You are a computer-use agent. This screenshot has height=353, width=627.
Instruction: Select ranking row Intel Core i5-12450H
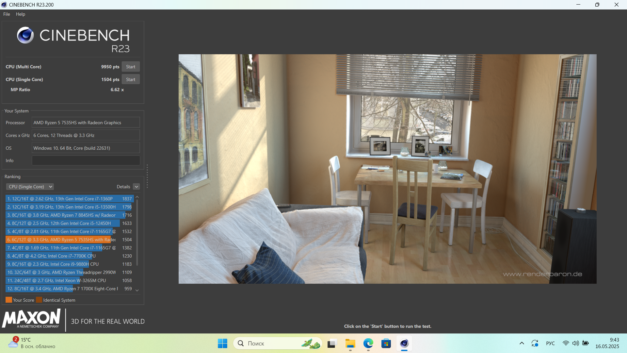(70, 223)
